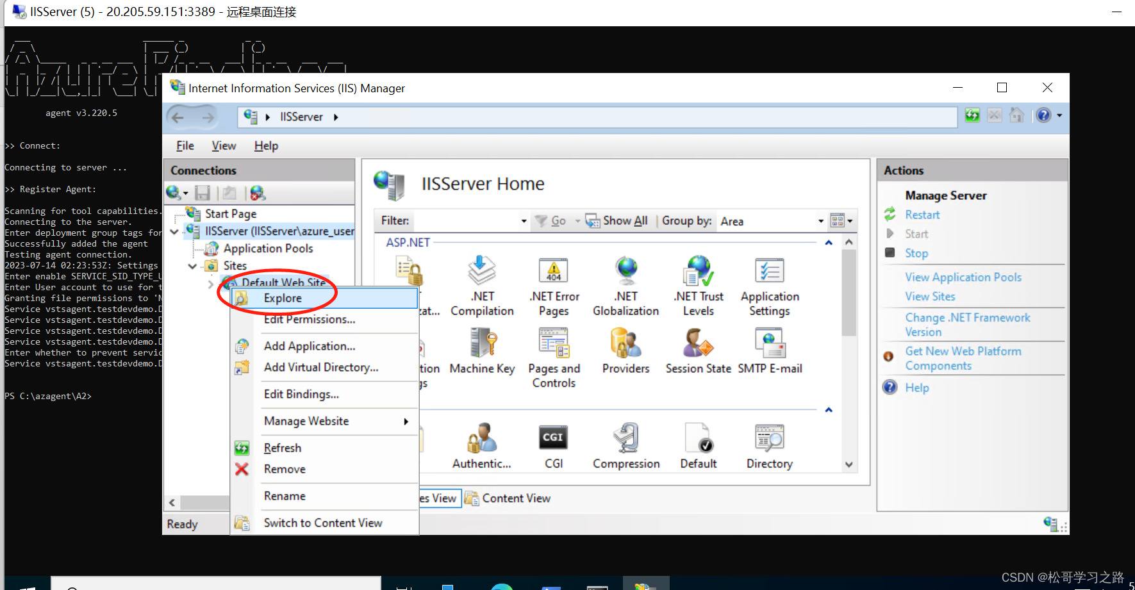The image size is (1135, 590).
Task: Open the .NET Globalization feature
Action: coord(625,286)
